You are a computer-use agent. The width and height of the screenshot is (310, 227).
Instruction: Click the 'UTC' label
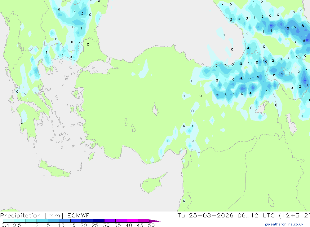coord(269,215)
